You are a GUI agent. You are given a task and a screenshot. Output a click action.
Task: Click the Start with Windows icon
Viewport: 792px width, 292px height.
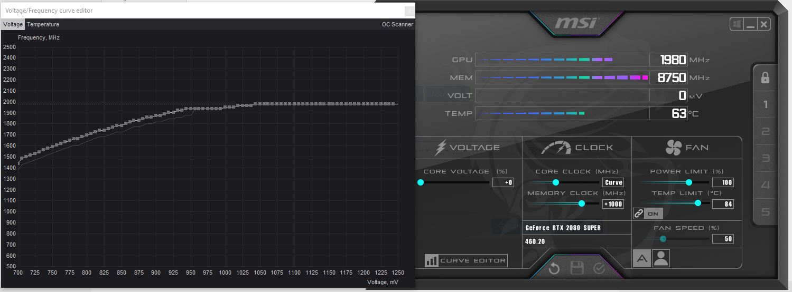[x=737, y=24]
